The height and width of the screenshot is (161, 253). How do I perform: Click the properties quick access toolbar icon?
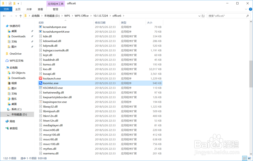(10, 3)
